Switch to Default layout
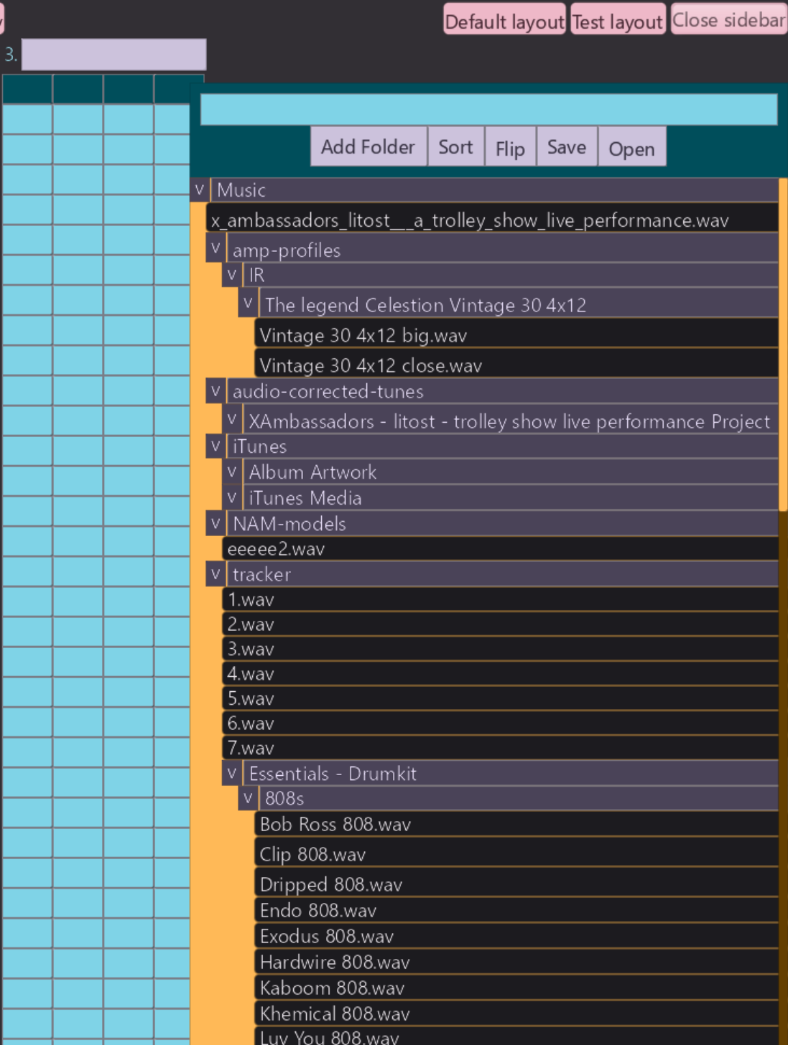The image size is (788, 1045). tap(504, 22)
